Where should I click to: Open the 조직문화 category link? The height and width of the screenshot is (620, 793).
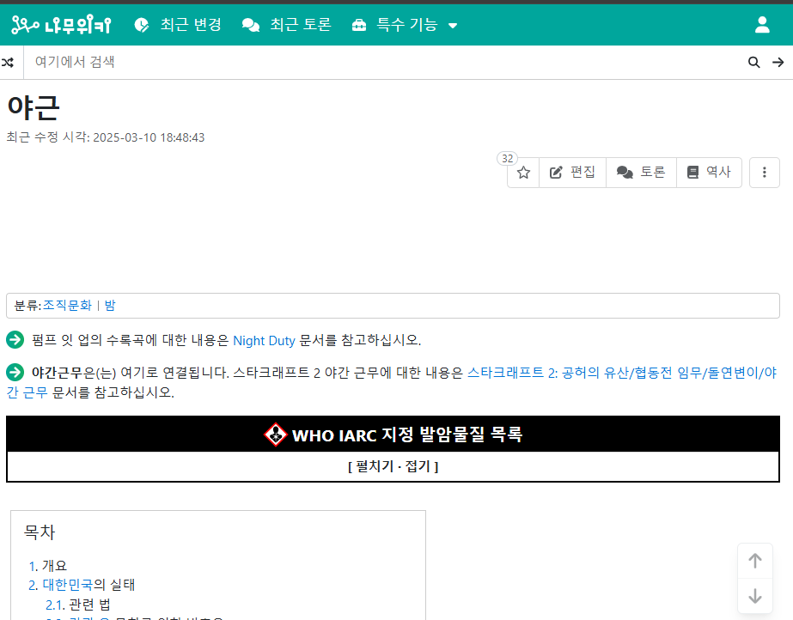pos(67,305)
